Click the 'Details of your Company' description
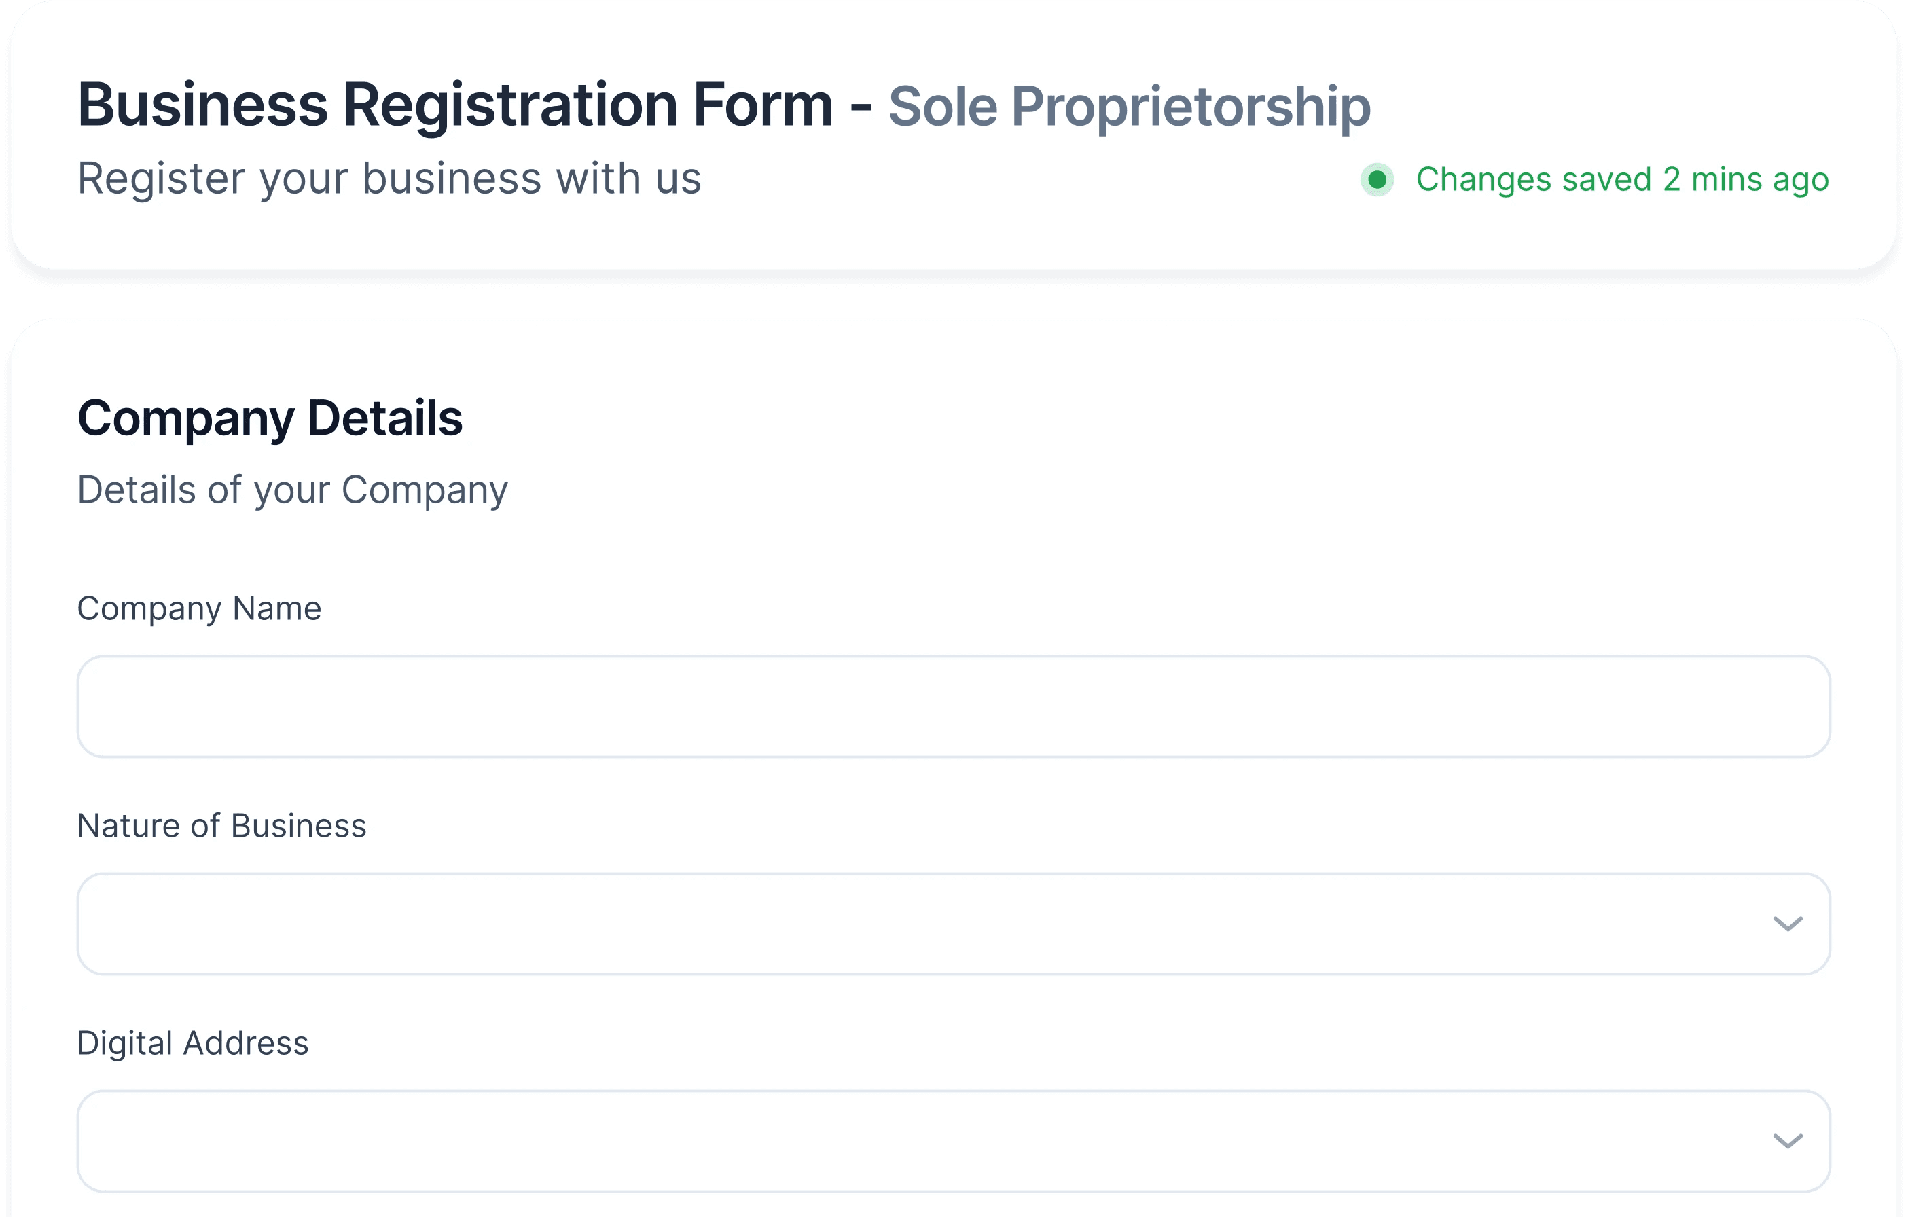Image resolution: width=1908 pixels, height=1217 pixels. 292,490
